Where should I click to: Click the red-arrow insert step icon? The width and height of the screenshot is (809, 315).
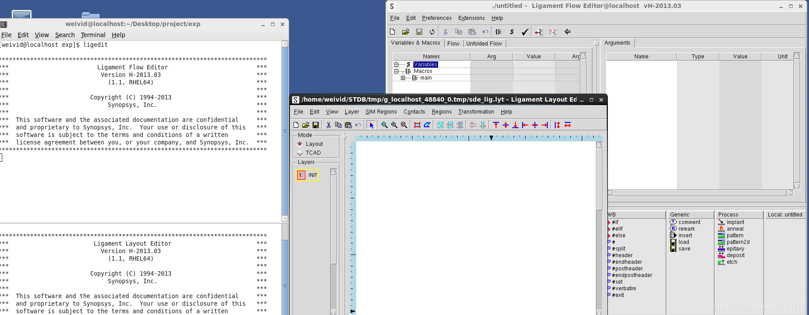[x=538, y=32]
